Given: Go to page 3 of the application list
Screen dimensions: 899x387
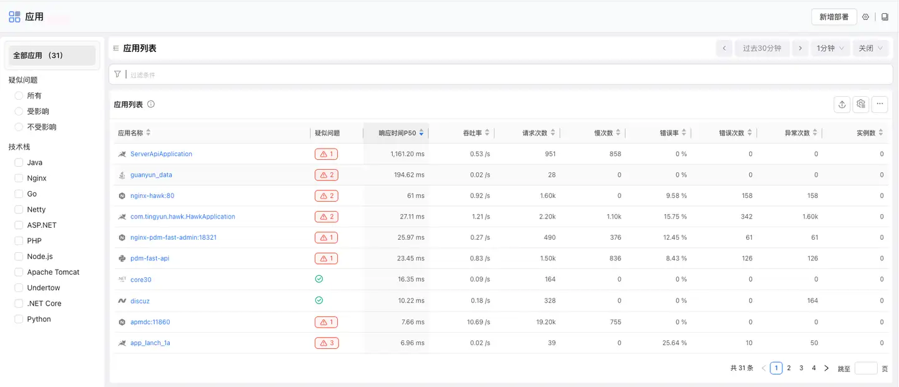Looking at the screenshot, I should pos(801,368).
